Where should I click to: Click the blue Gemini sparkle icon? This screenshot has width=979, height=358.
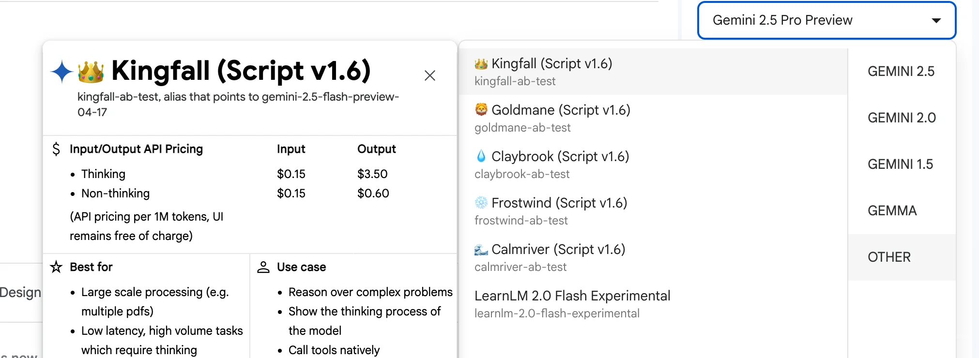[x=61, y=72]
